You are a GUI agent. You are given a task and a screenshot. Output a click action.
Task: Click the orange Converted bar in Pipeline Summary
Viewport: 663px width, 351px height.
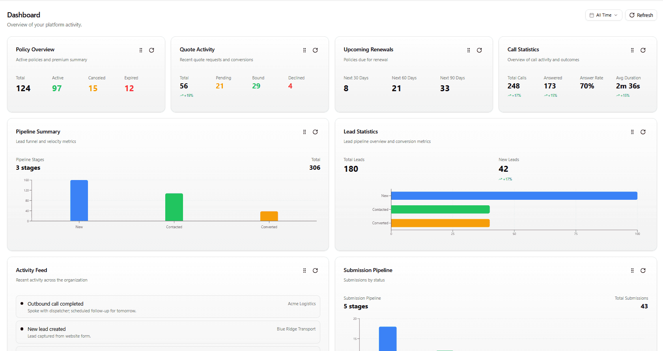269,216
